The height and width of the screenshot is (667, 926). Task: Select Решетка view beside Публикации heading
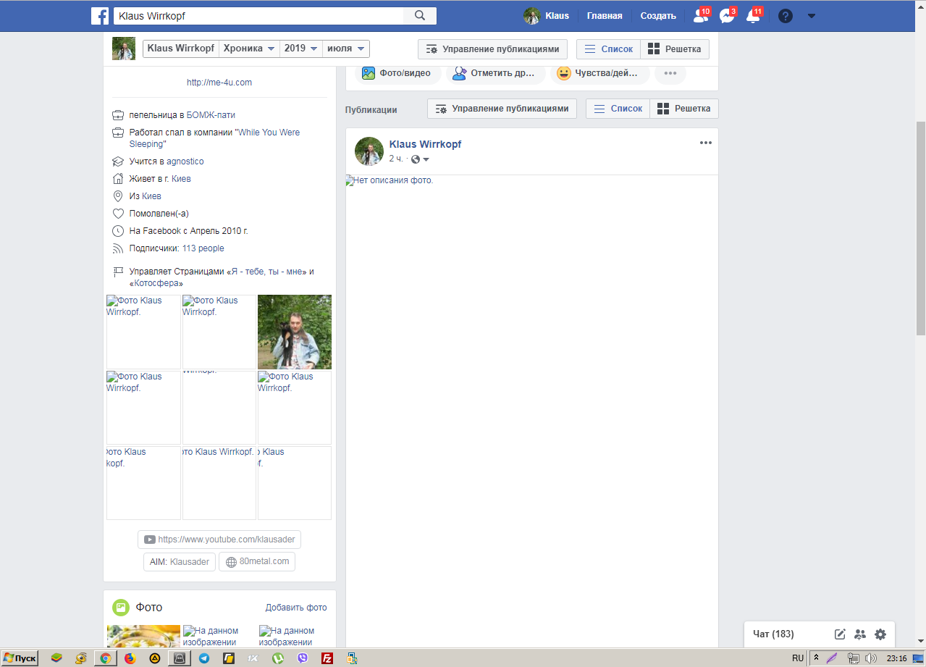click(684, 109)
